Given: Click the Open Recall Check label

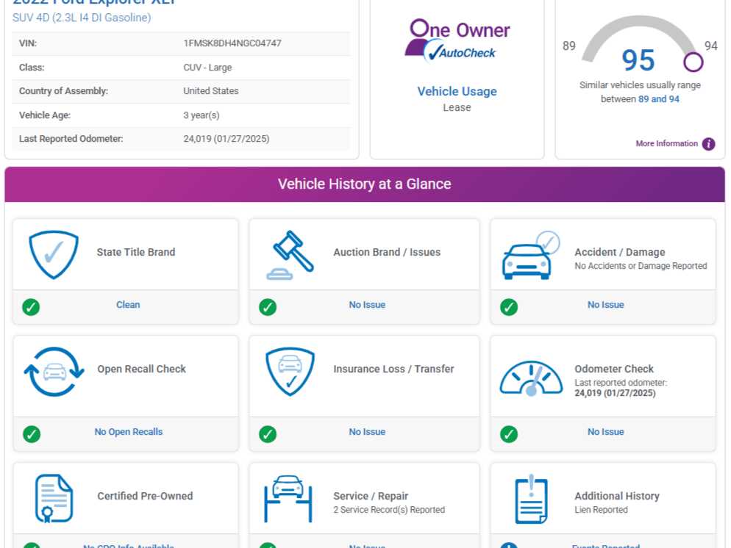Looking at the screenshot, I should [x=142, y=369].
